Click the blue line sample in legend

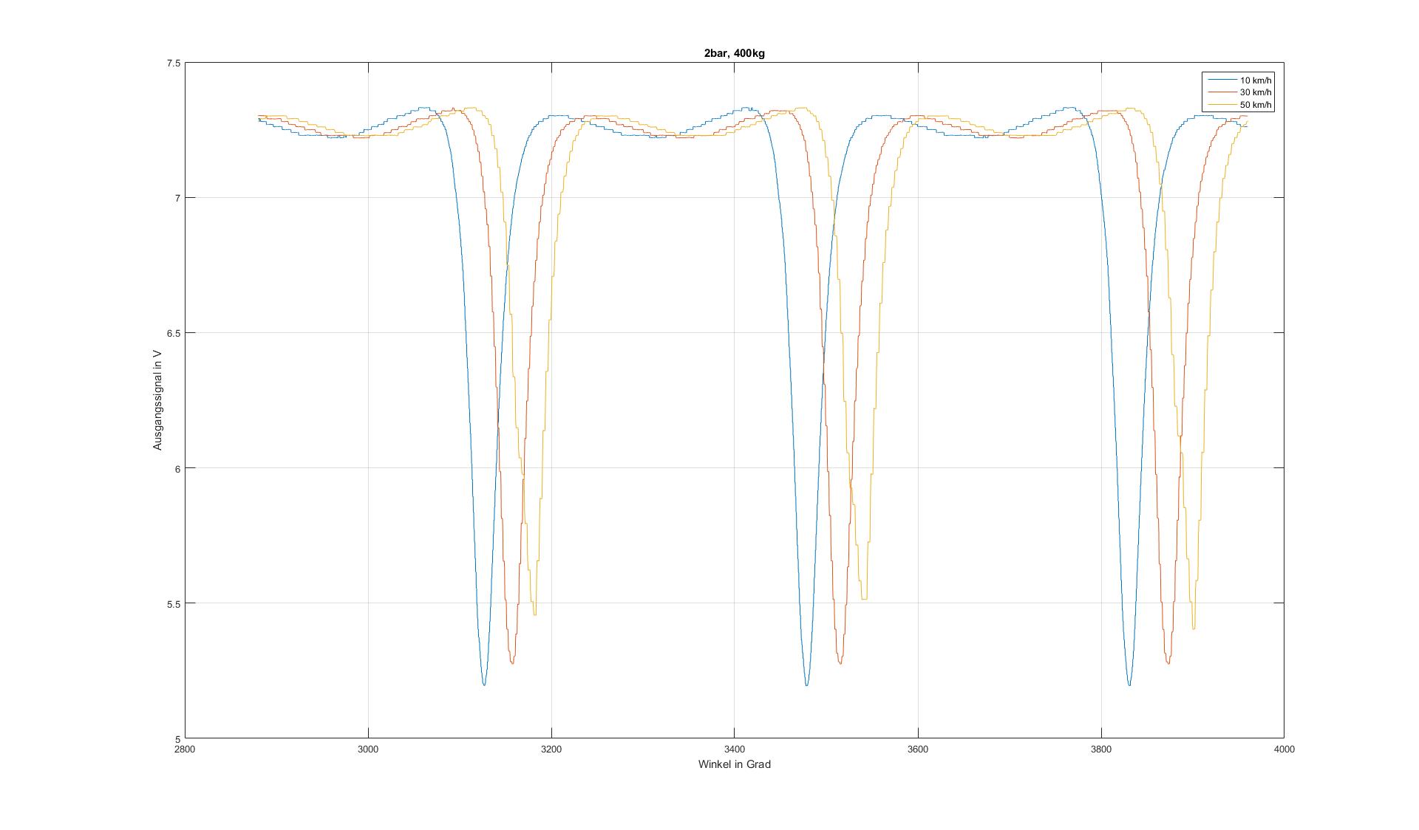[x=1222, y=80]
